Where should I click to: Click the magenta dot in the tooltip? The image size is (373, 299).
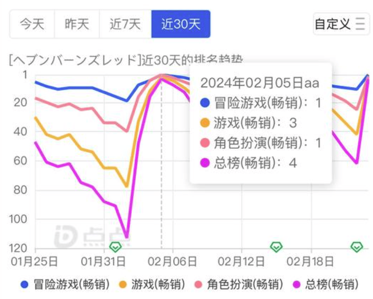click(x=205, y=163)
